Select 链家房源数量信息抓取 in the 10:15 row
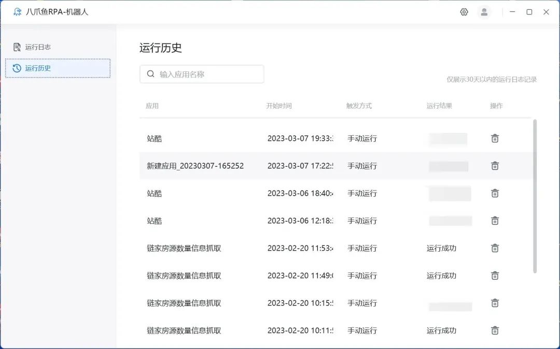560x349 pixels. click(x=184, y=303)
